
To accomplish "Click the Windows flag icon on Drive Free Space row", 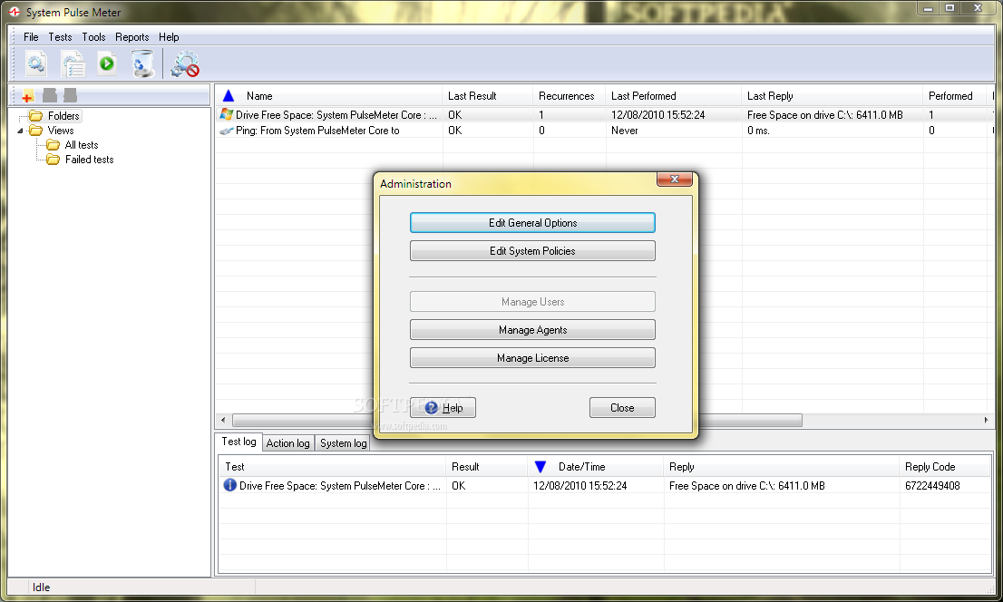I will (x=226, y=114).
